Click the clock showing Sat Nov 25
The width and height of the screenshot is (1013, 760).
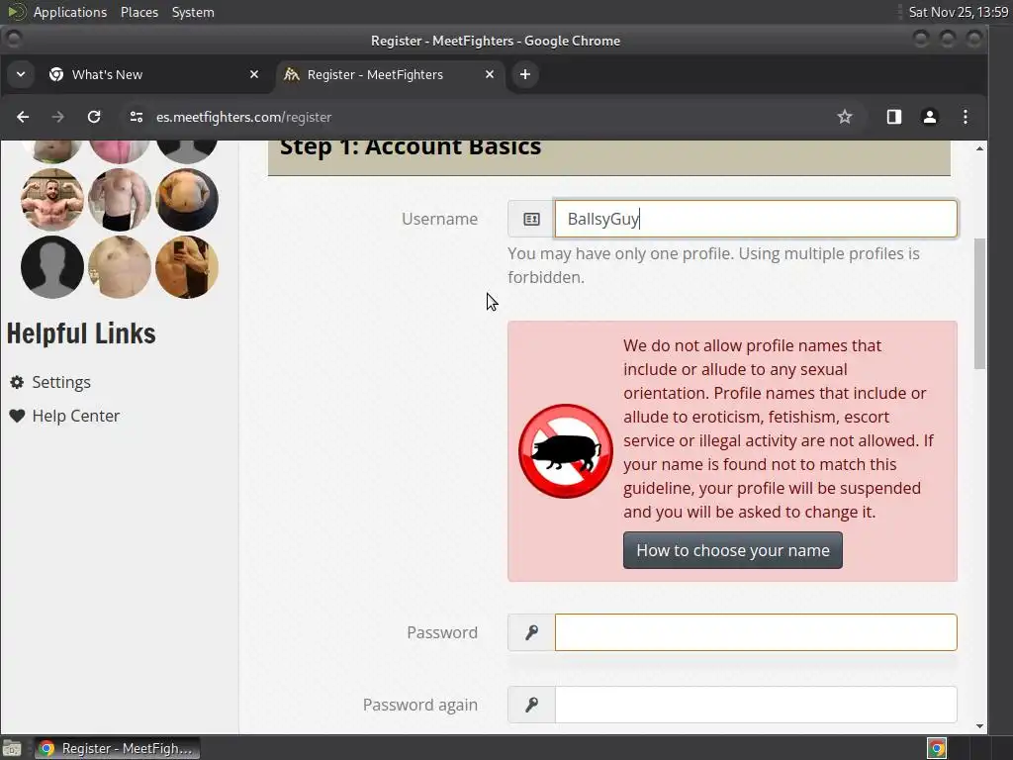(958, 12)
